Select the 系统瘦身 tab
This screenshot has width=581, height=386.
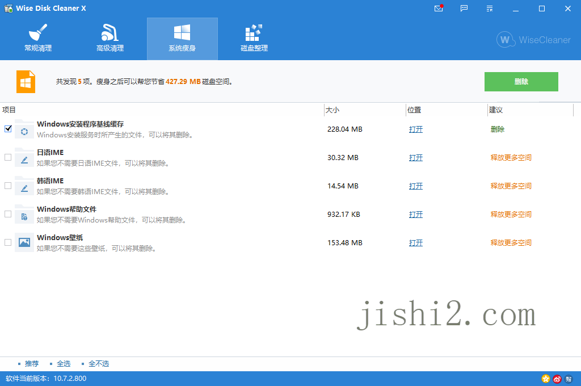(x=182, y=39)
